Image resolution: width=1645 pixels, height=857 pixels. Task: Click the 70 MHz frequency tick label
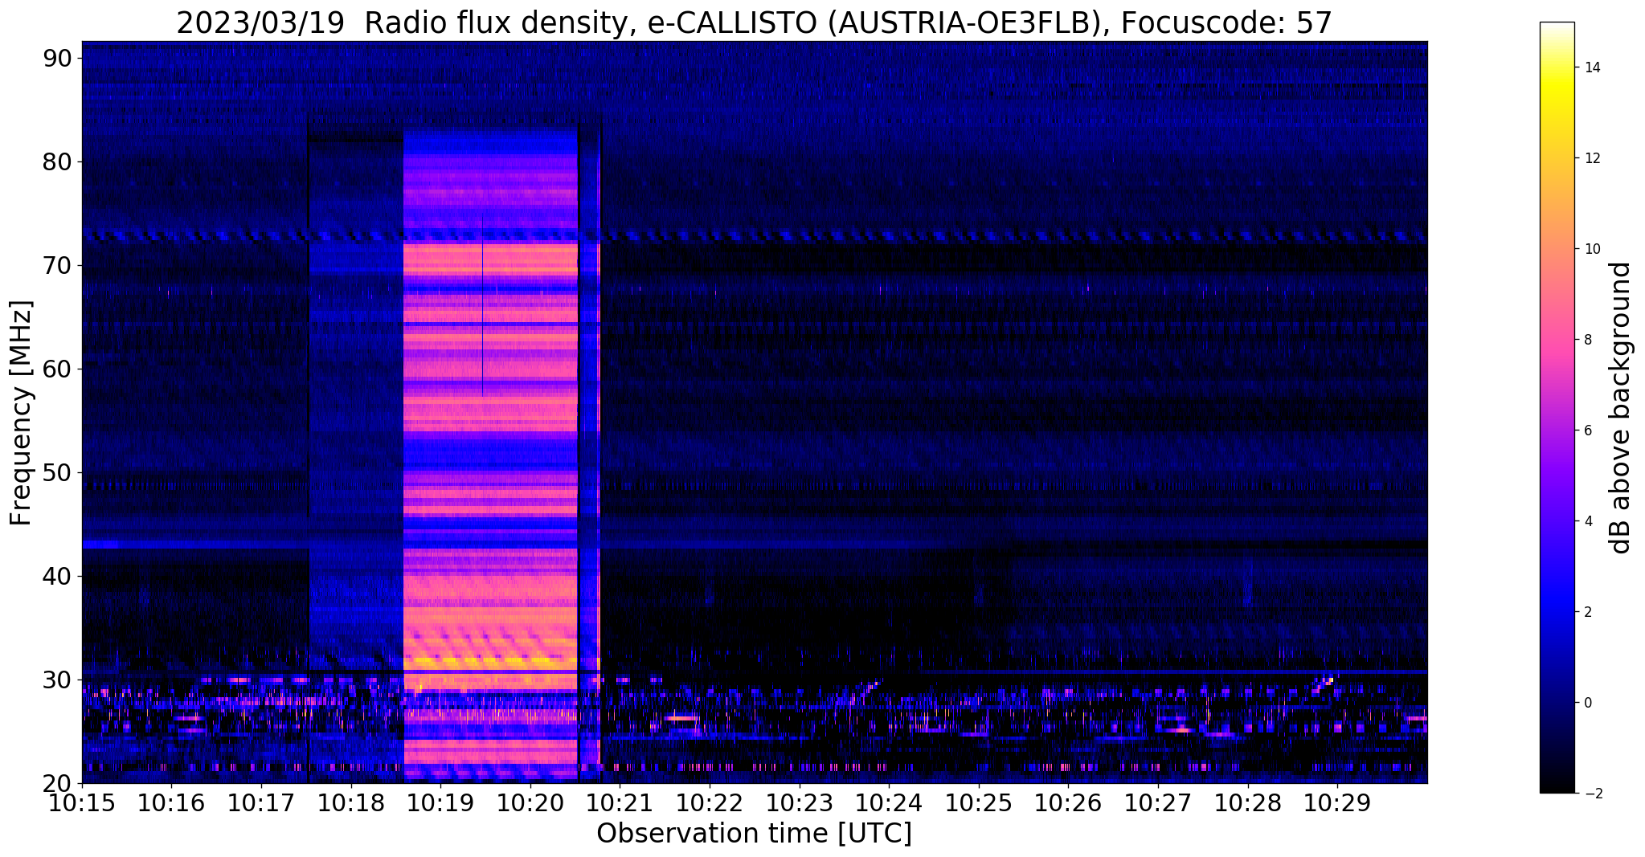click(x=59, y=265)
